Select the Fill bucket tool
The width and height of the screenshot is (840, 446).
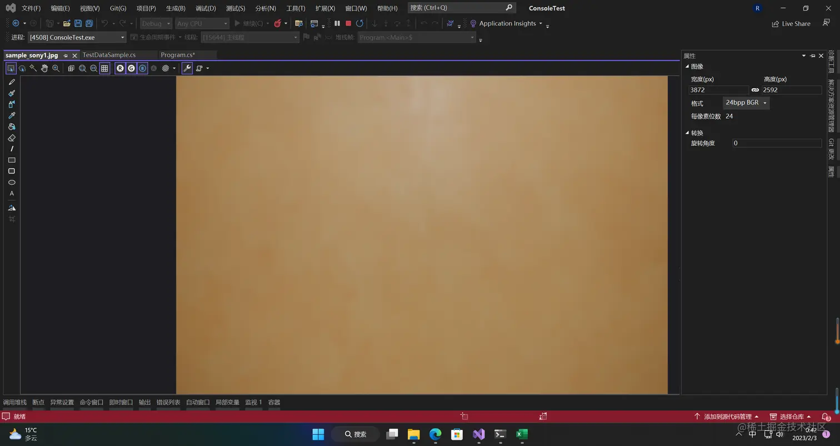click(12, 126)
